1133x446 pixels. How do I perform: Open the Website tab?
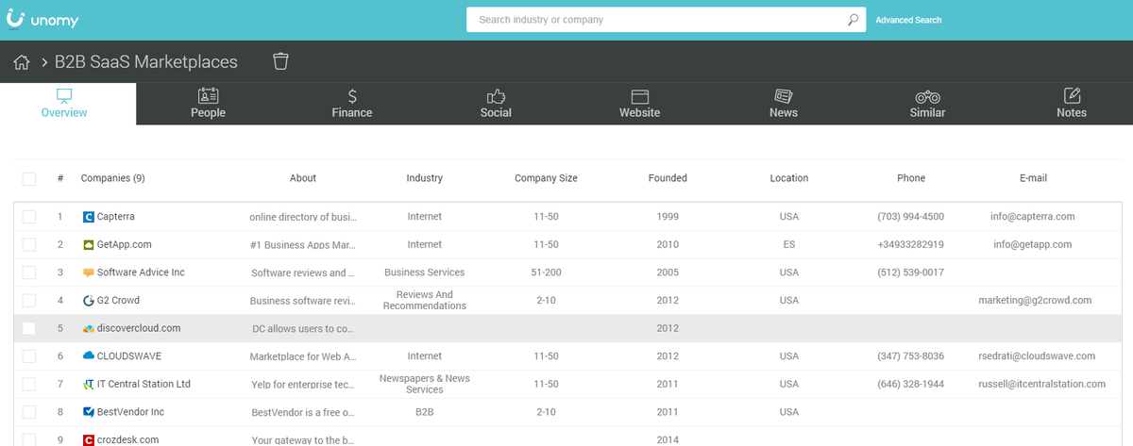click(639, 104)
